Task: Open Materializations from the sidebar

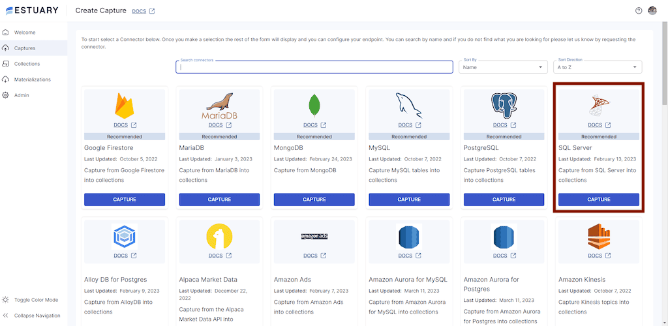Action: coord(33,80)
